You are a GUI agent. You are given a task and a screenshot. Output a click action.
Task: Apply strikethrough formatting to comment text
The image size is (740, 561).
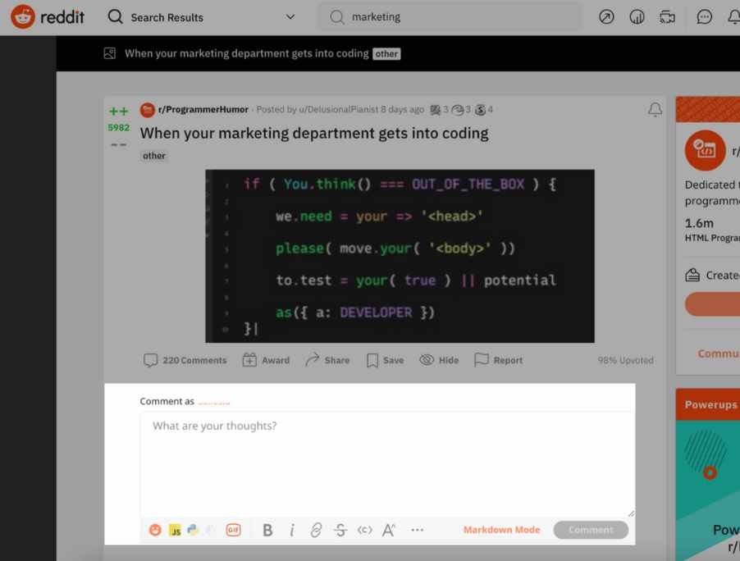click(340, 530)
